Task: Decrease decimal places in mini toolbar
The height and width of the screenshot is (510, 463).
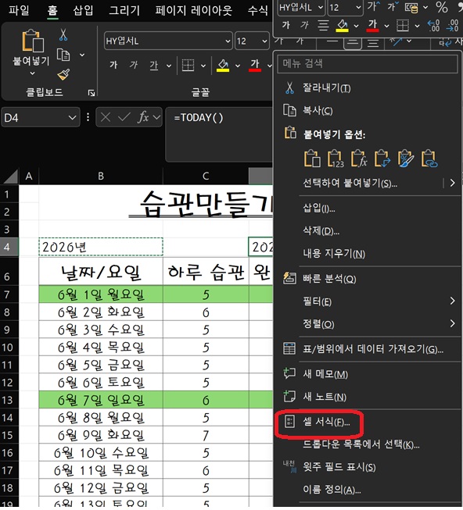Action: click(x=453, y=25)
